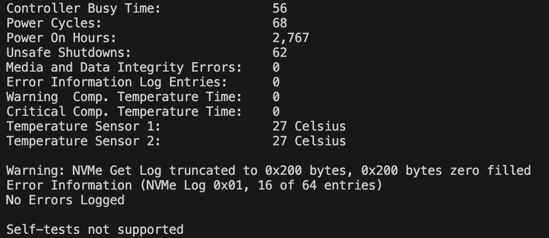Image resolution: width=549 pixels, height=238 pixels.
Task: Click the Critical Comp. Temperature Time label
Action: coord(124,112)
